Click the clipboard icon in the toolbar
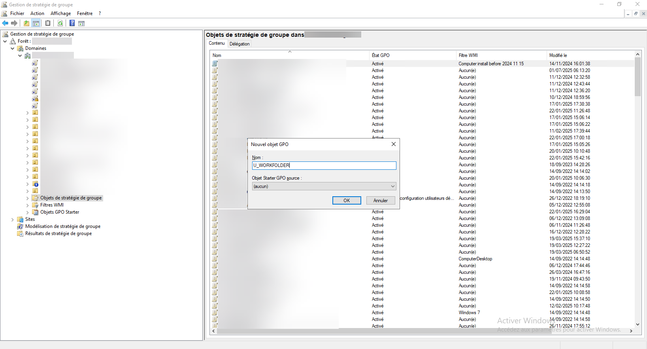Screen dimensions: 647x349 (48, 23)
